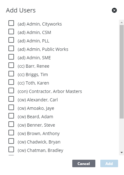The height and width of the screenshot is (175, 124).
Task: Check the Admin, SME box
Action: (x=11, y=57)
